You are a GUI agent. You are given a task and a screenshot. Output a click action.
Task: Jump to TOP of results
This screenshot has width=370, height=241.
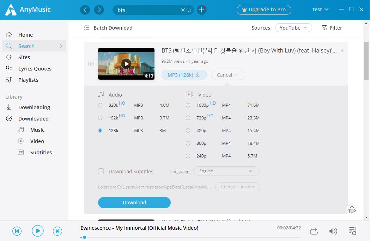[x=352, y=209]
